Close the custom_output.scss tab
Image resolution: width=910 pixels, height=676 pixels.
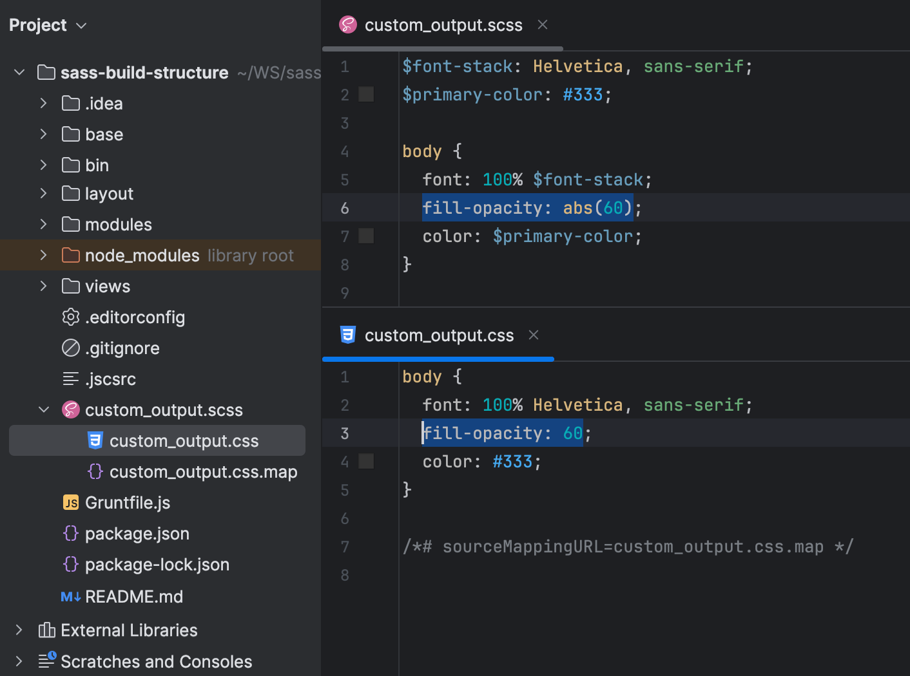coord(542,24)
